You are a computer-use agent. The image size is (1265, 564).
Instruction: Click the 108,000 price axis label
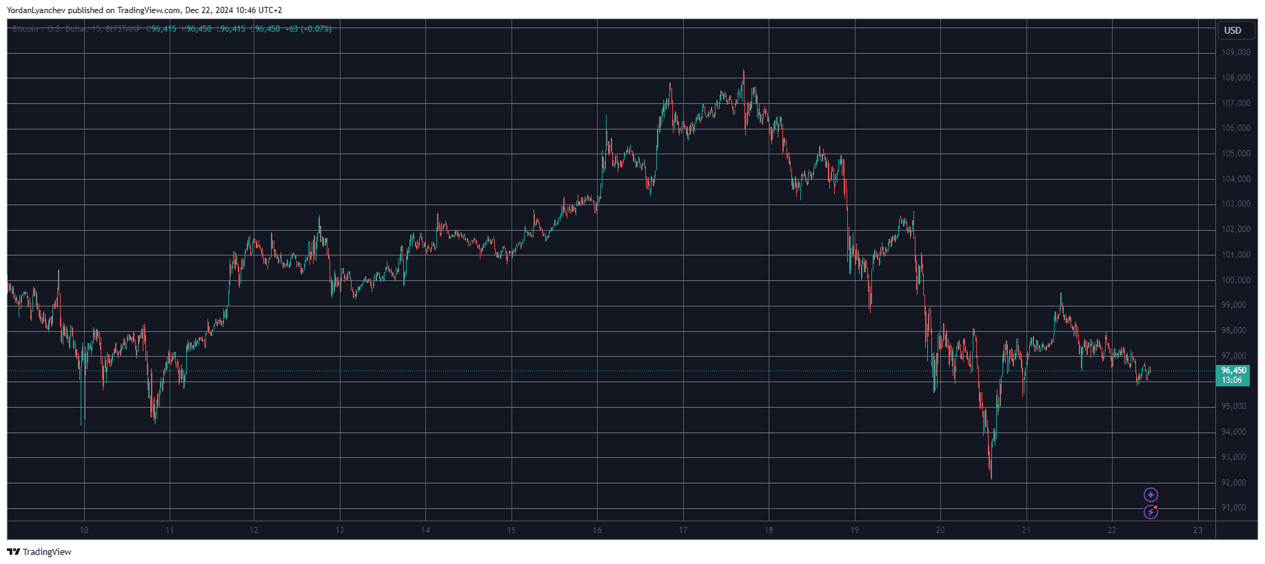(x=1236, y=78)
